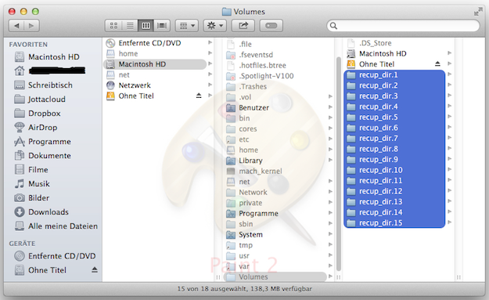Expand Benutzer folder arrow
The image size is (489, 300).
pyautogui.click(x=330, y=107)
